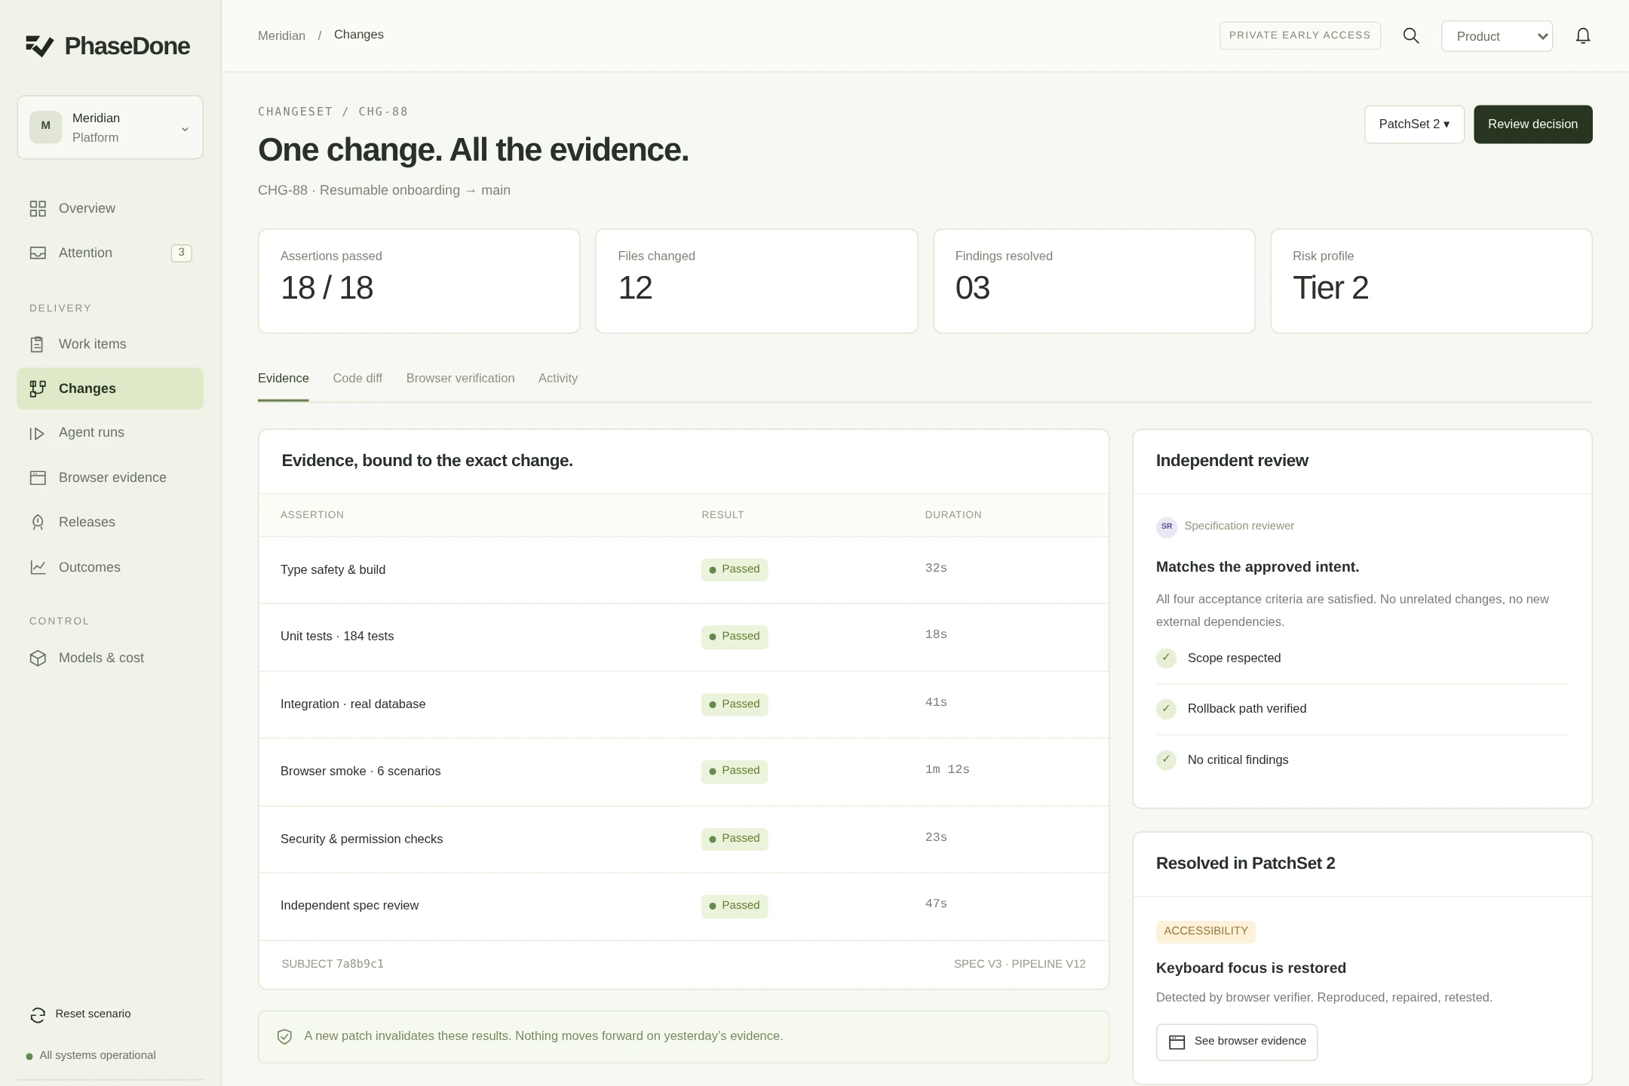
Task: Click Private Early Access badge
Action: pos(1299,35)
